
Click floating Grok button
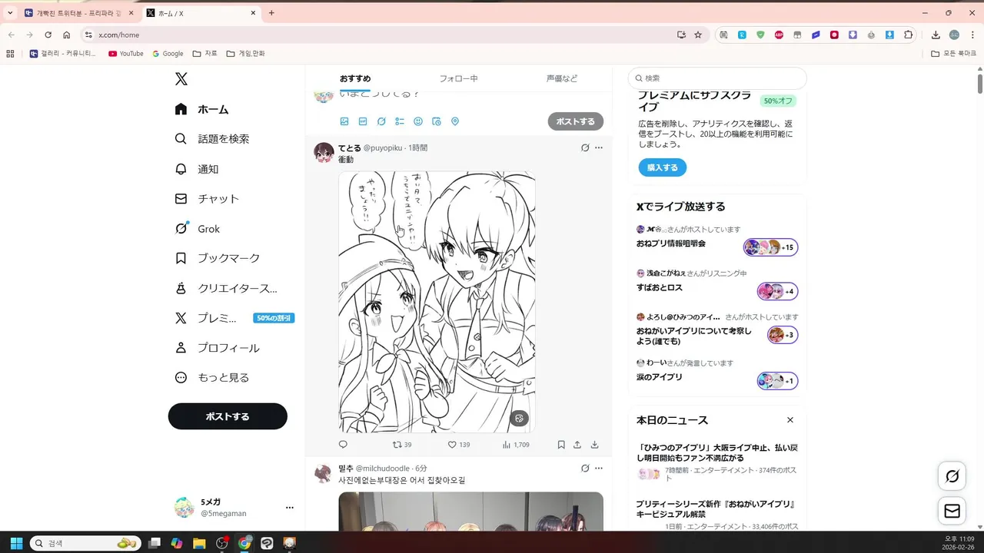(x=952, y=476)
